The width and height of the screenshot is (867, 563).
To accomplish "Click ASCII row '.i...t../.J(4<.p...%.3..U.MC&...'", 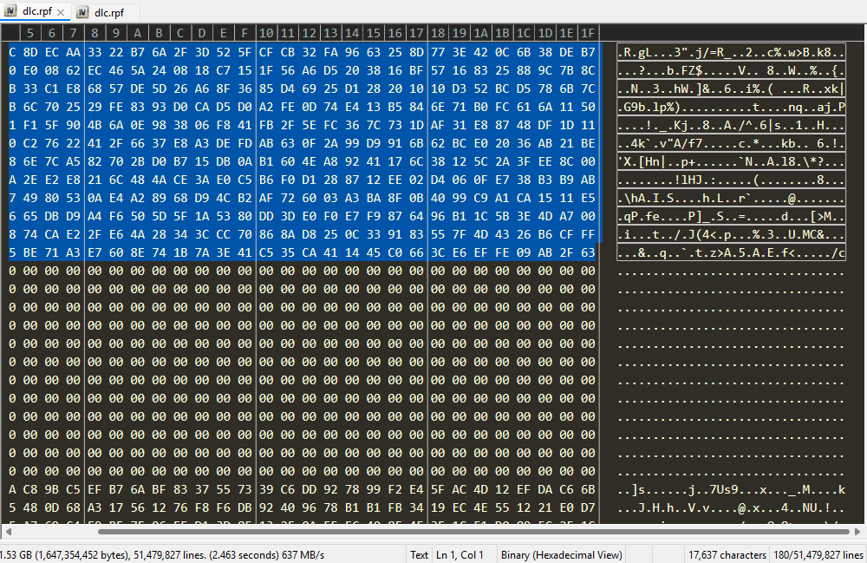I will click(731, 234).
